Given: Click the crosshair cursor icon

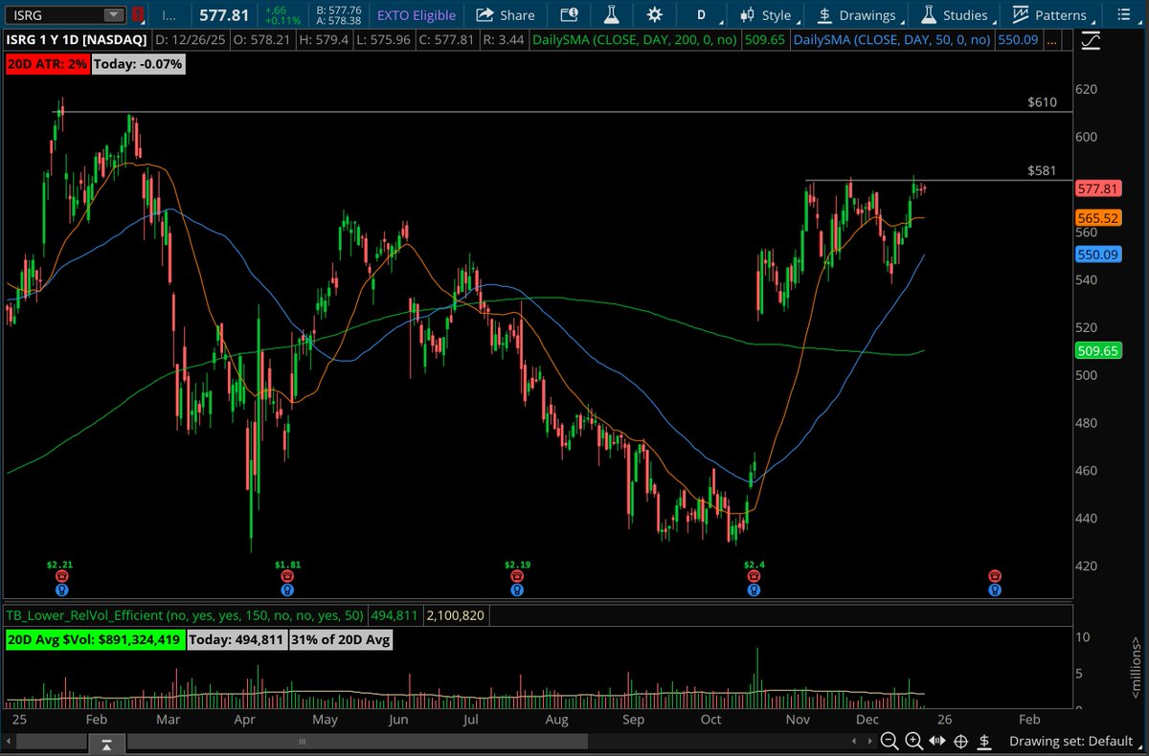Looking at the screenshot, I should pyautogui.click(x=961, y=742).
